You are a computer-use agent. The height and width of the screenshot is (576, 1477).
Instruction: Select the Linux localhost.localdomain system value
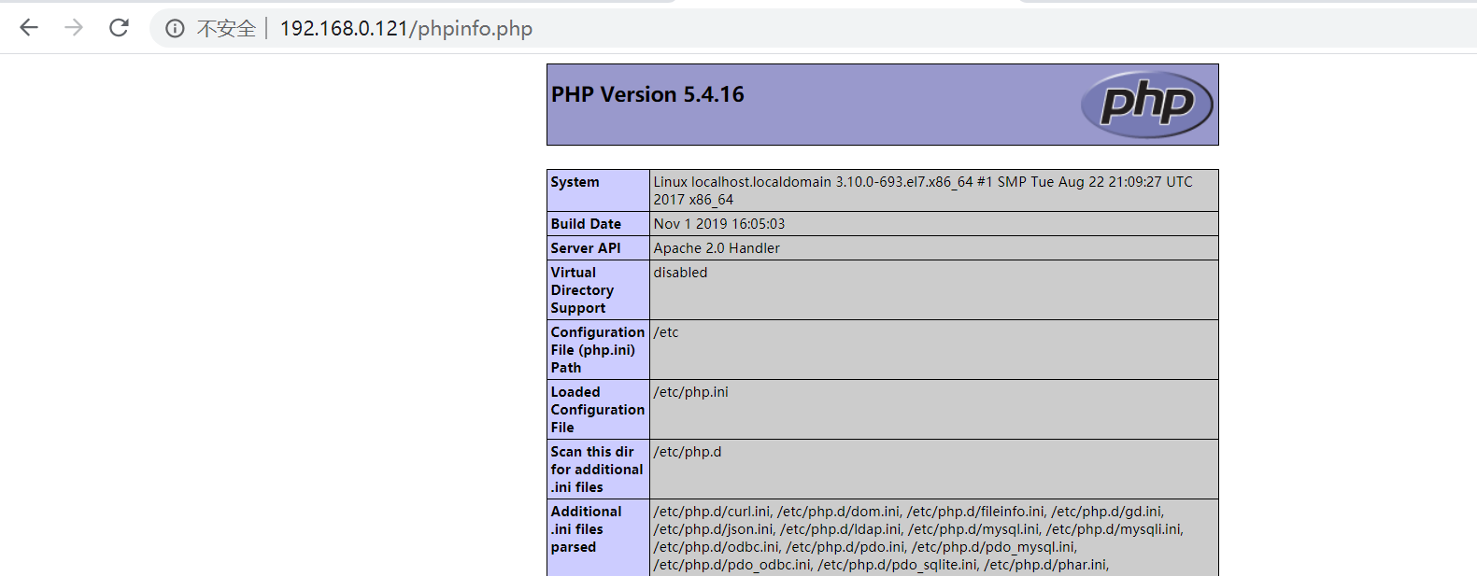(x=923, y=190)
